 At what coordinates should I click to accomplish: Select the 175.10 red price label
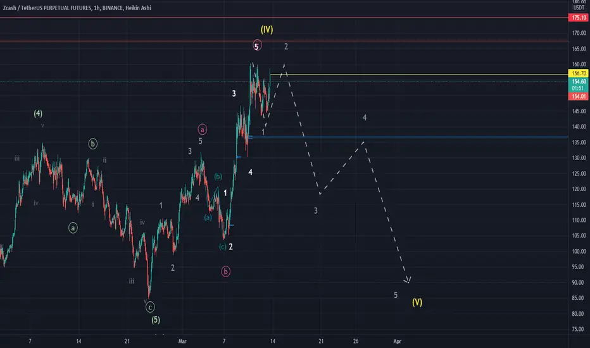coord(579,18)
